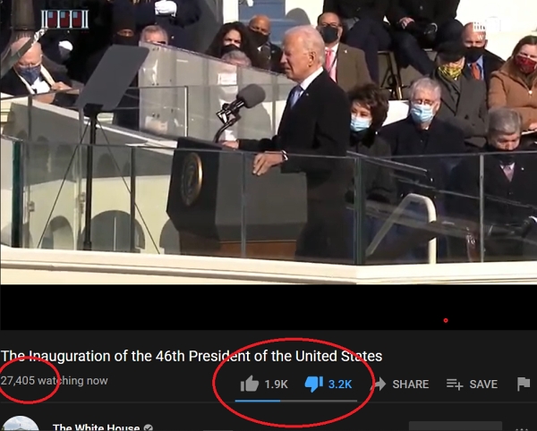537x431 pixels.
Task: Click the 1.9K like count
Action: pyautogui.click(x=276, y=385)
